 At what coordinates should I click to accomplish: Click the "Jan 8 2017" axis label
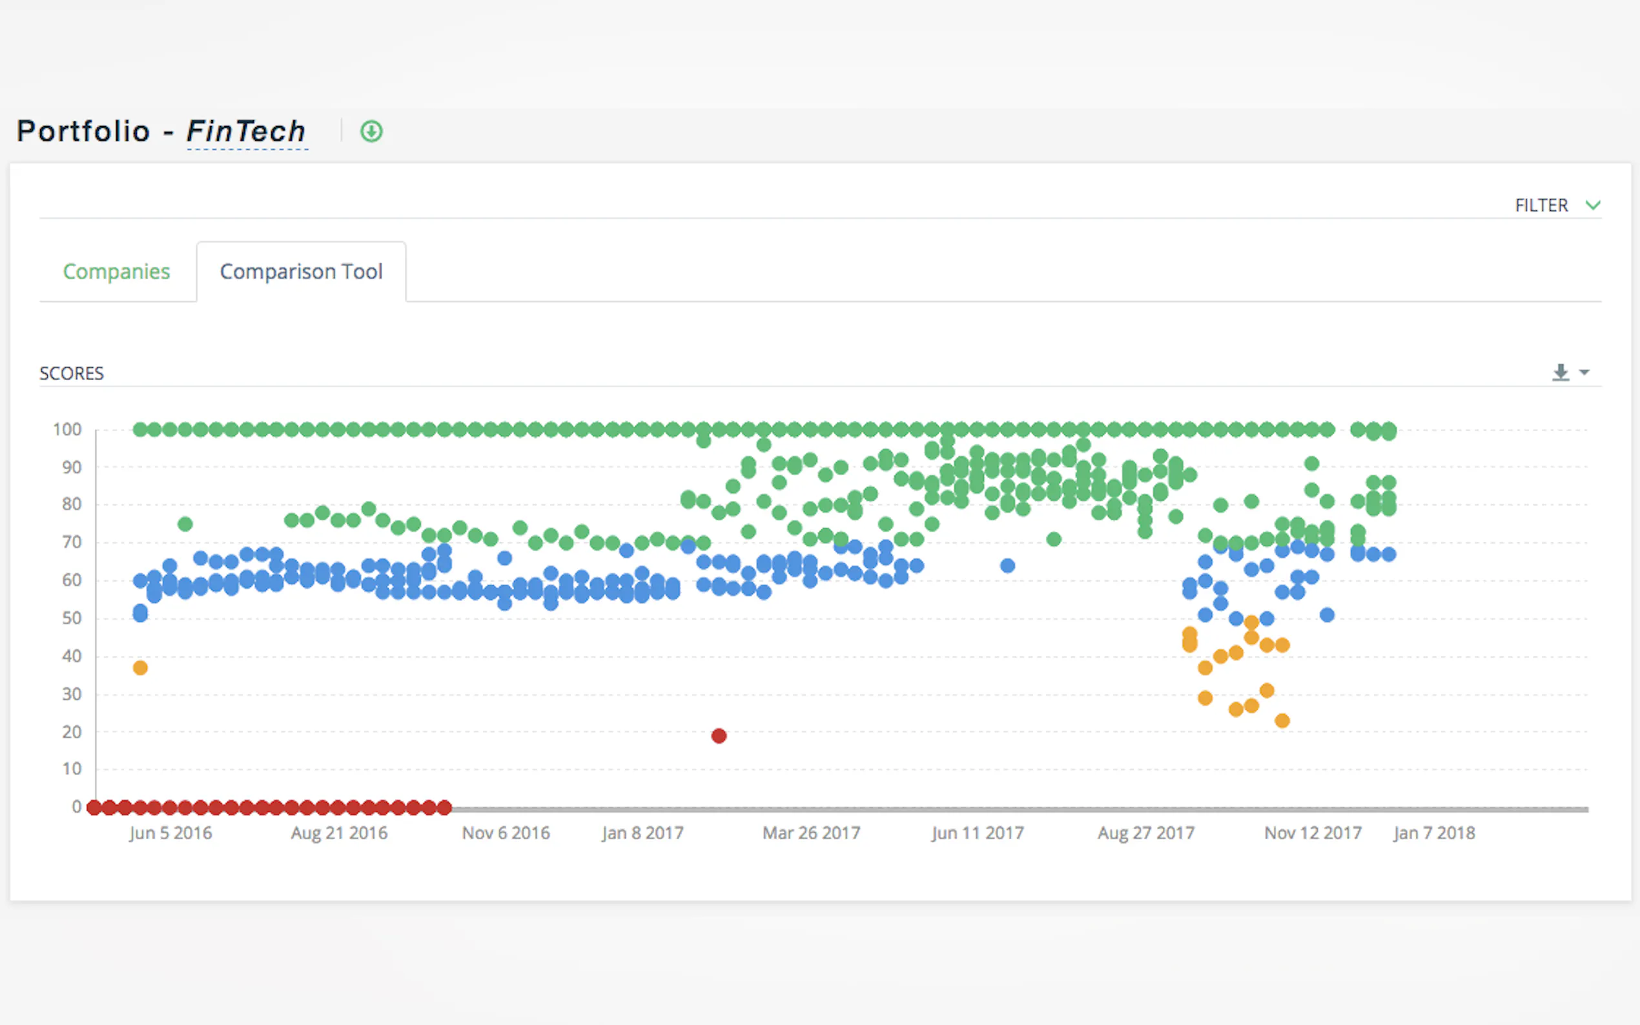tap(642, 833)
